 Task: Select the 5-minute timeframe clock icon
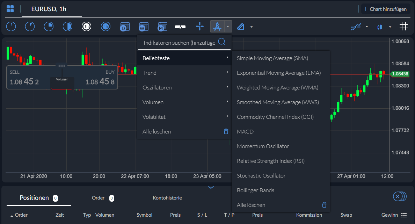point(30,27)
